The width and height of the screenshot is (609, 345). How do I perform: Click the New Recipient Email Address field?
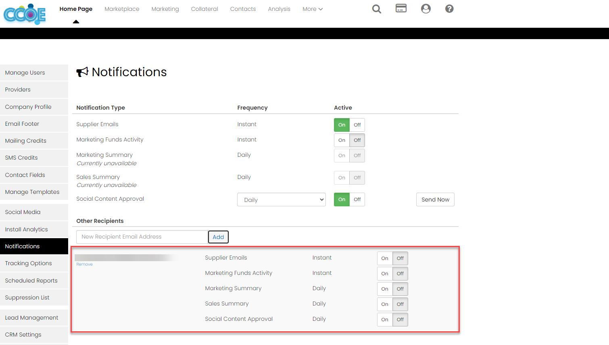click(x=142, y=237)
